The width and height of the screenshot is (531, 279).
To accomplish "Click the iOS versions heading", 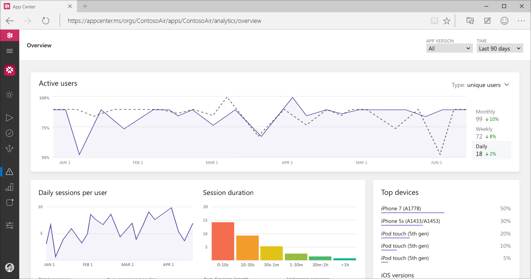I will (398, 275).
